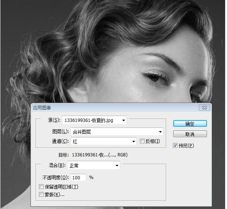Image resolution: width=227 pixels, height=209 pixels.
Task: Open the 源(S) source file dropdown
Action: 94,120
